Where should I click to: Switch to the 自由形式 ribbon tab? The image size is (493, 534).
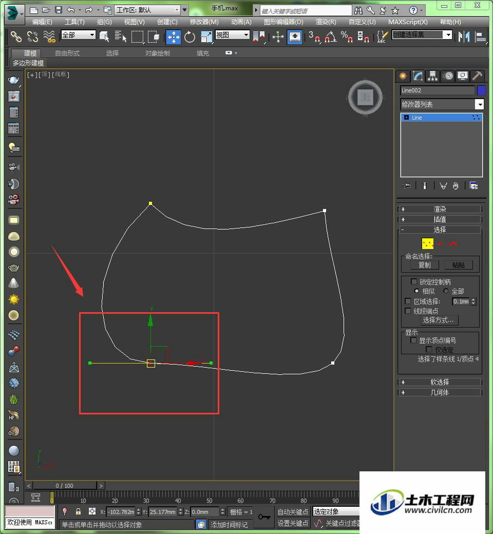pos(67,53)
